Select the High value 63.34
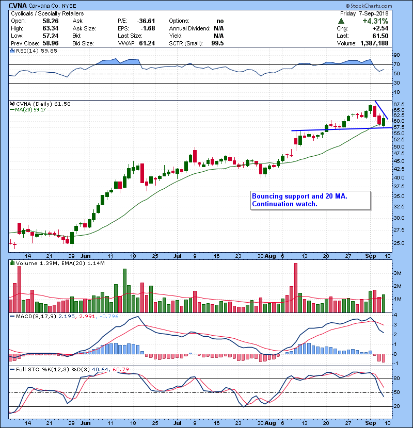Image resolution: width=413 pixels, height=428 pixels. click(x=51, y=28)
